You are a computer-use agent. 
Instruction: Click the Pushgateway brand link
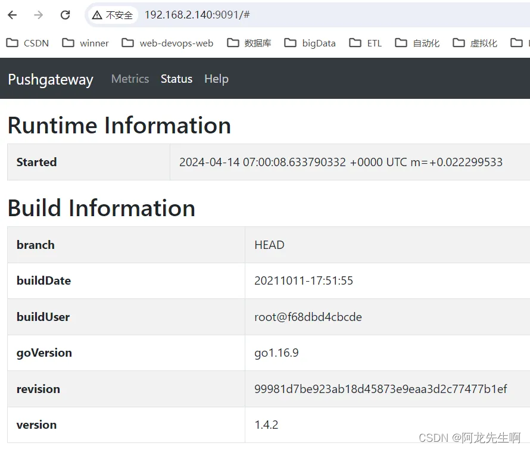point(51,79)
